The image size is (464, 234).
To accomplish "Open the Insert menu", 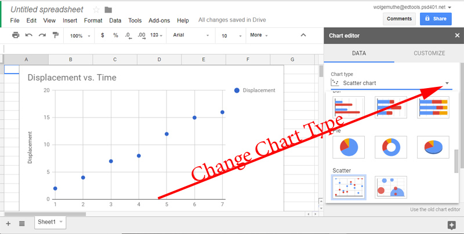I will click(x=70, y=20).
